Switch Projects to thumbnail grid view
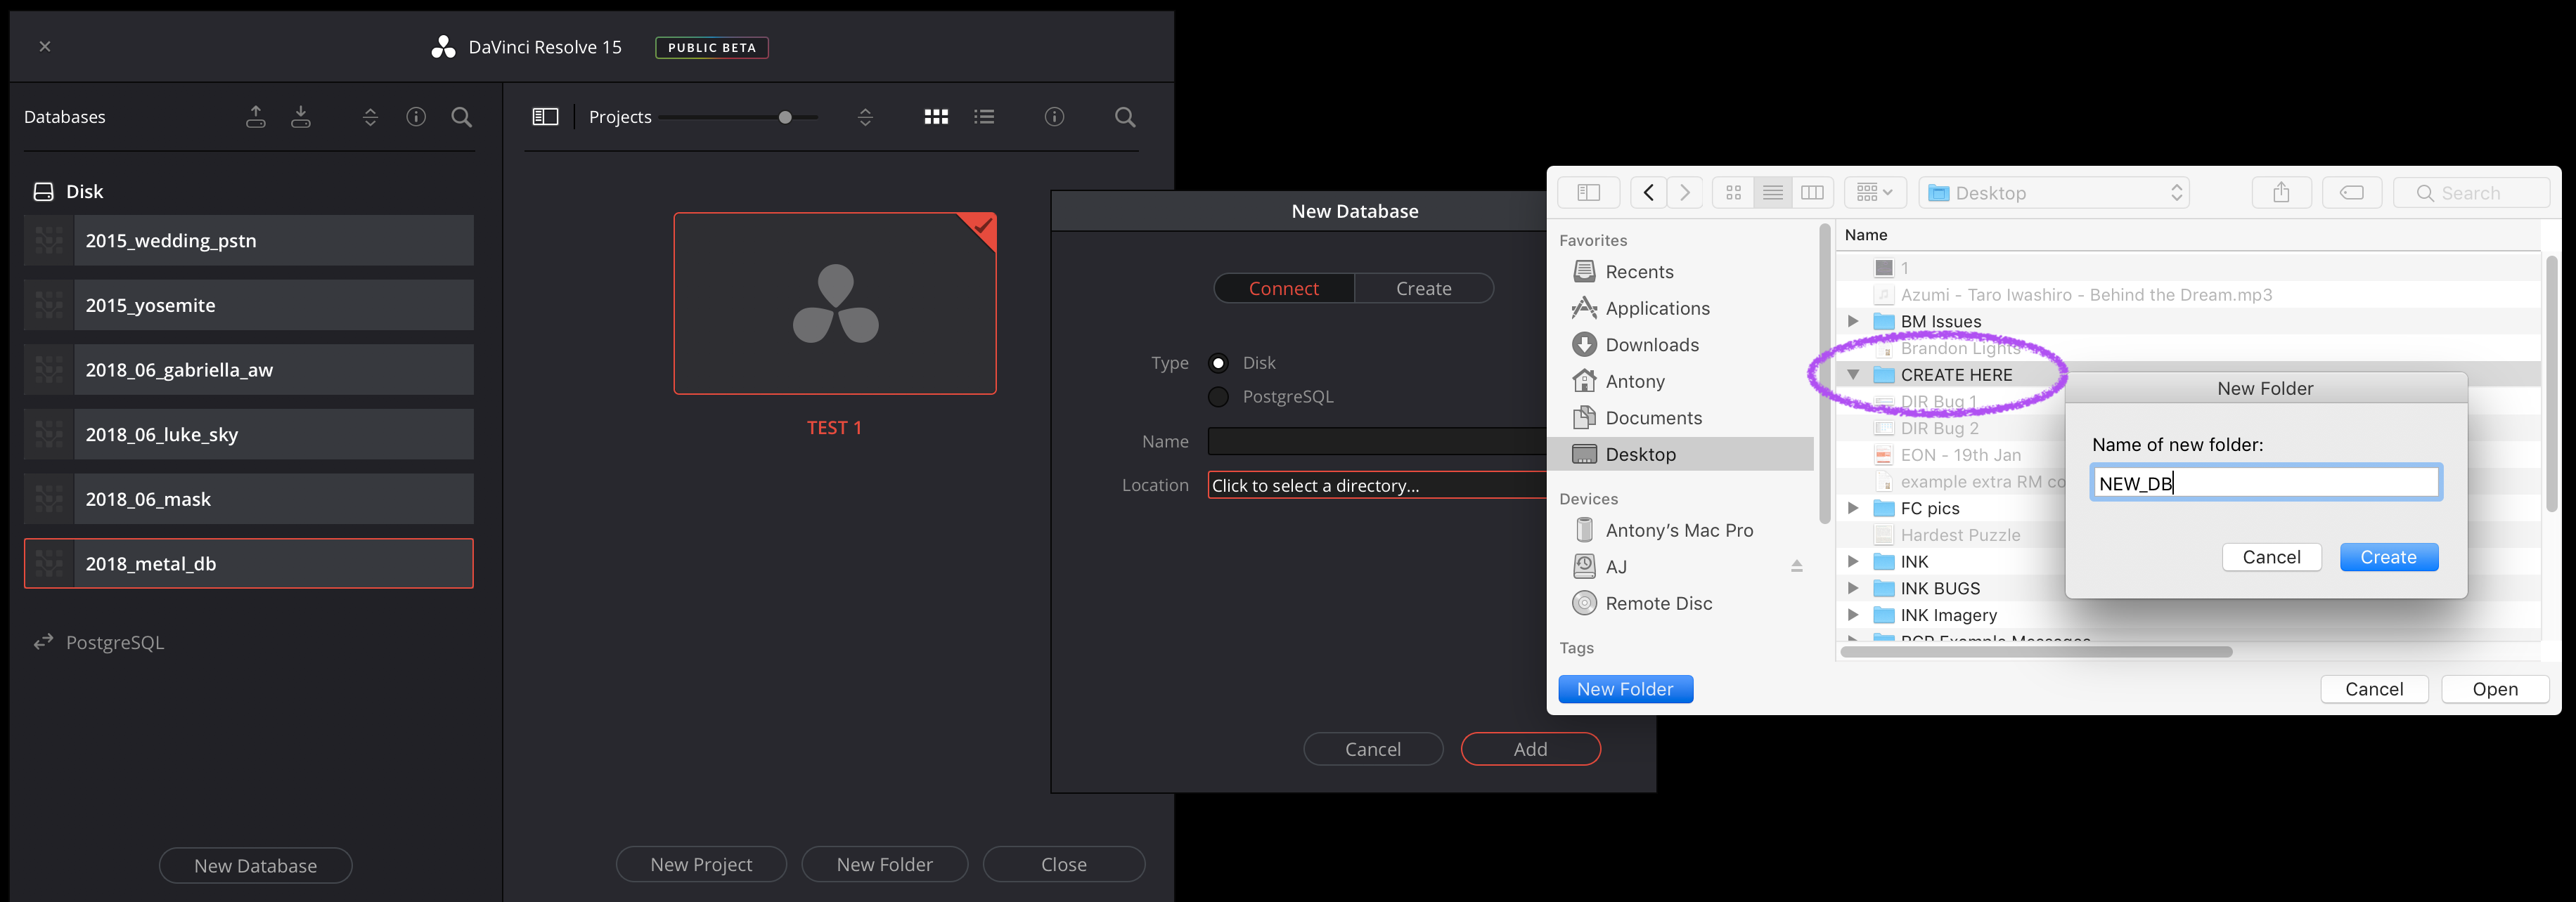2576x902 pixels. pyautogui.click(x=936, y=117)
